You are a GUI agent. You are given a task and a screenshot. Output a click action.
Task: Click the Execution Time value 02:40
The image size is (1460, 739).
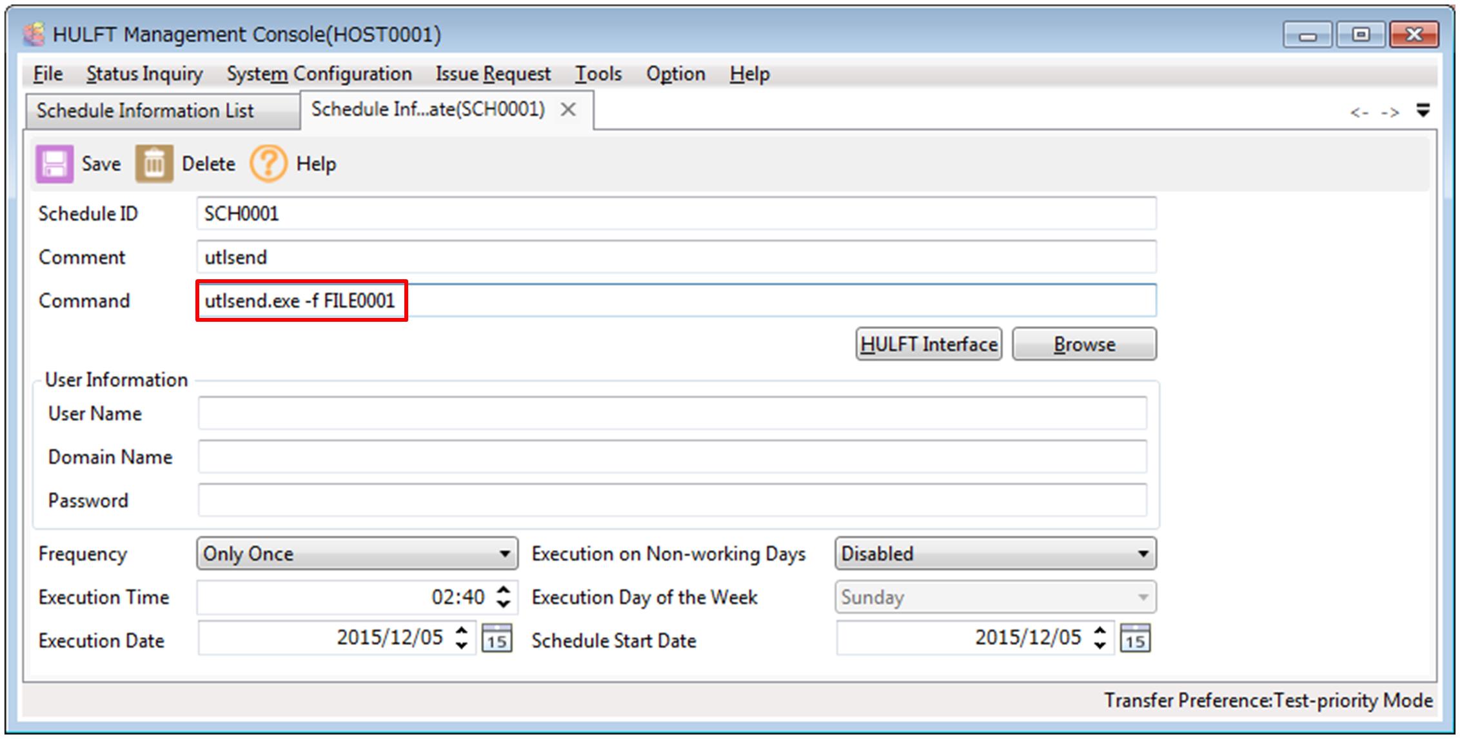pos(458,597)
